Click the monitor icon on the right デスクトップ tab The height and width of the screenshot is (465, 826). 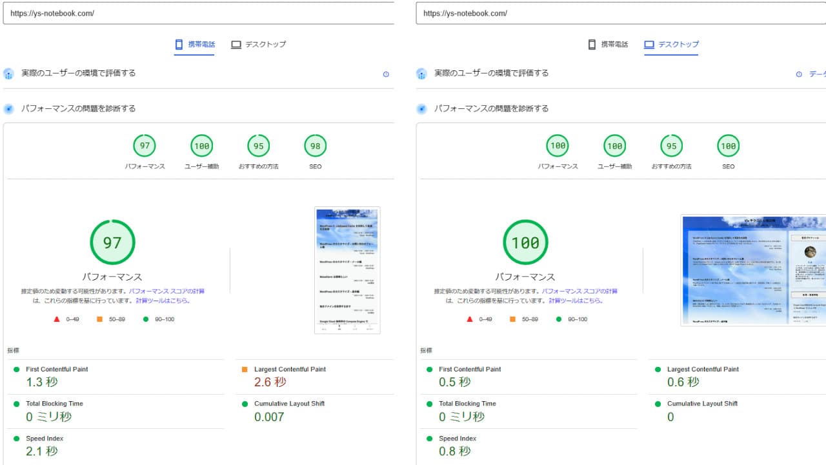coord(647,44)
